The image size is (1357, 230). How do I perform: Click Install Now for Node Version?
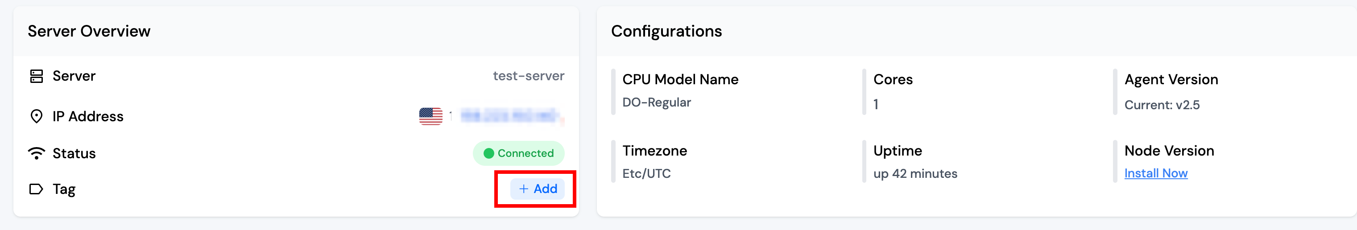pos(1155,173)
